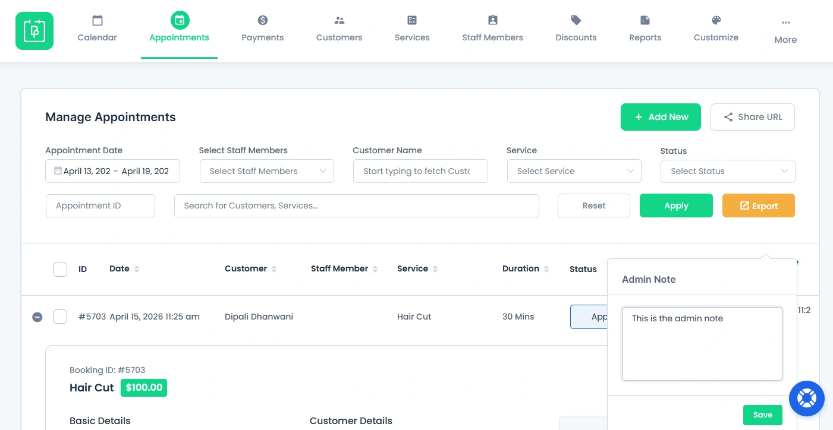Click Export button
833x430 pixels.
[x=759, y=205]
